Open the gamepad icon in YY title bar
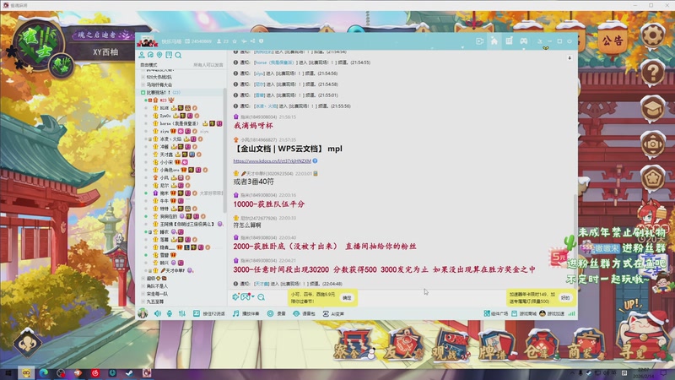The height and width of the screenshot is (380, 675). click(523, 41)
